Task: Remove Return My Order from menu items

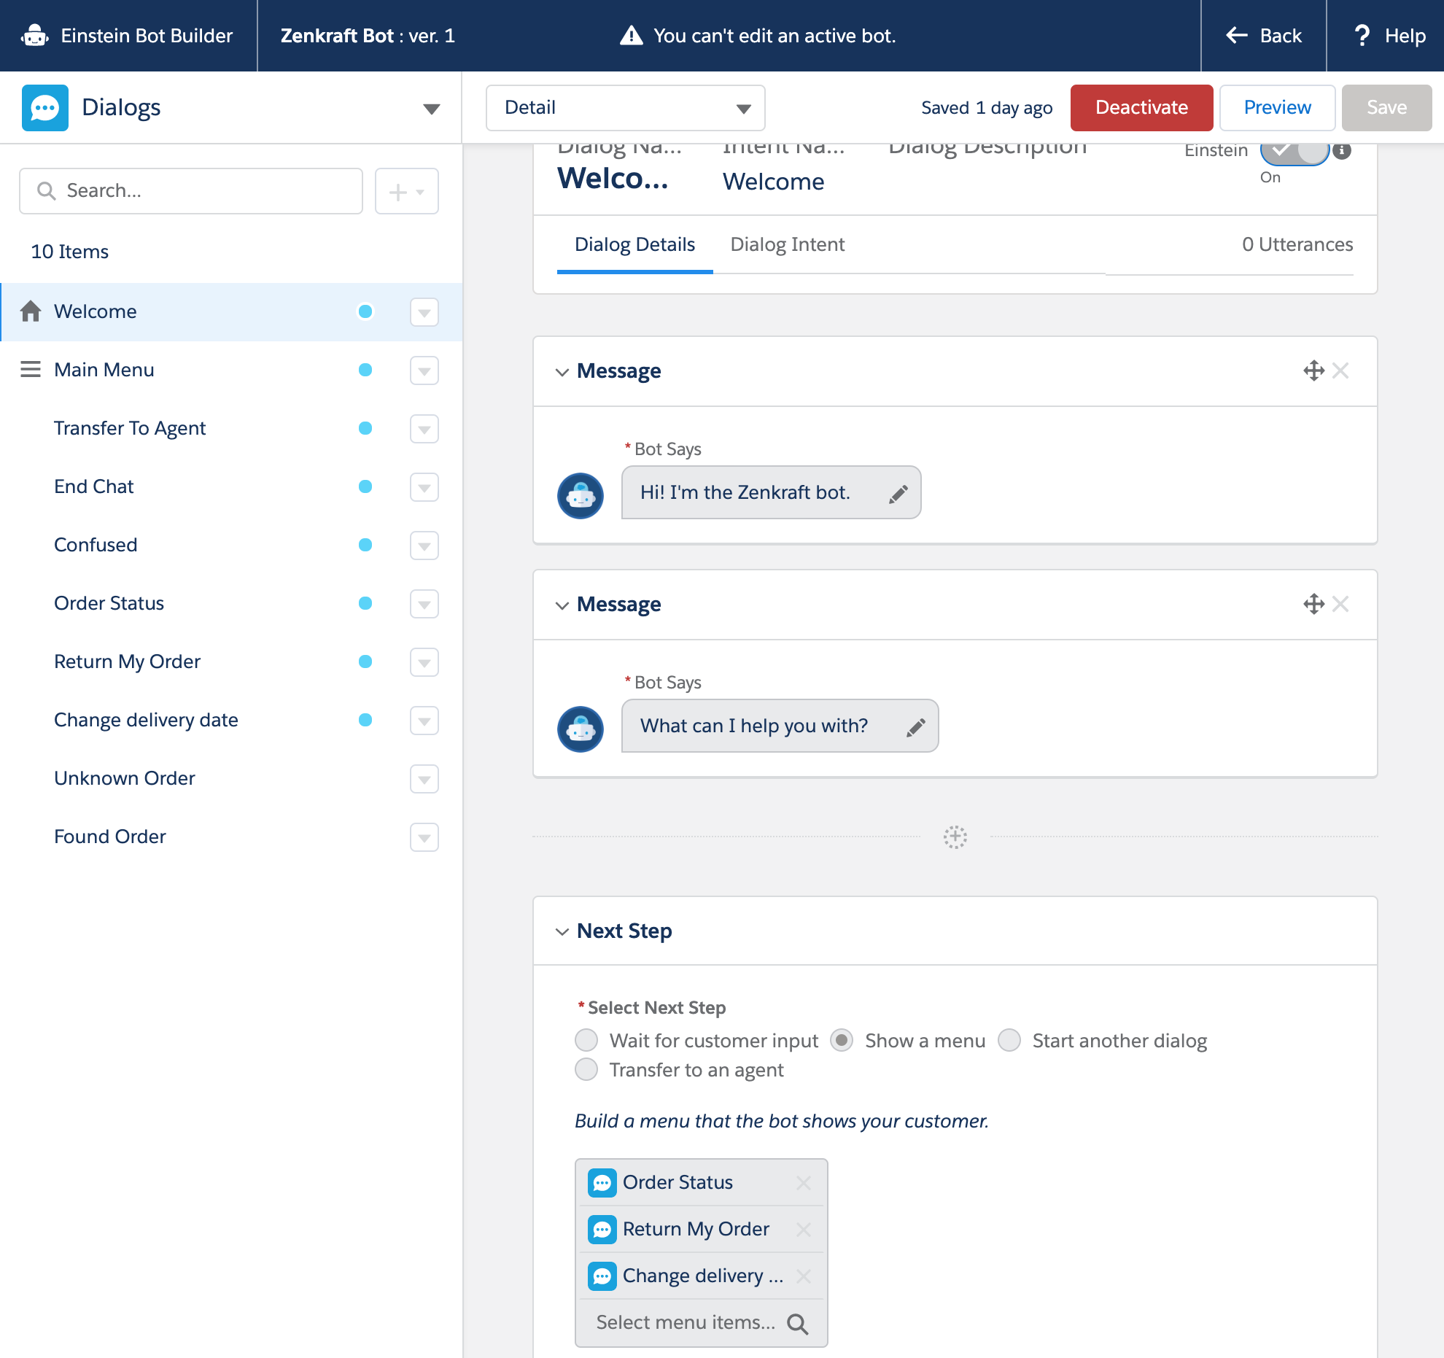Action: point(804,1230)
